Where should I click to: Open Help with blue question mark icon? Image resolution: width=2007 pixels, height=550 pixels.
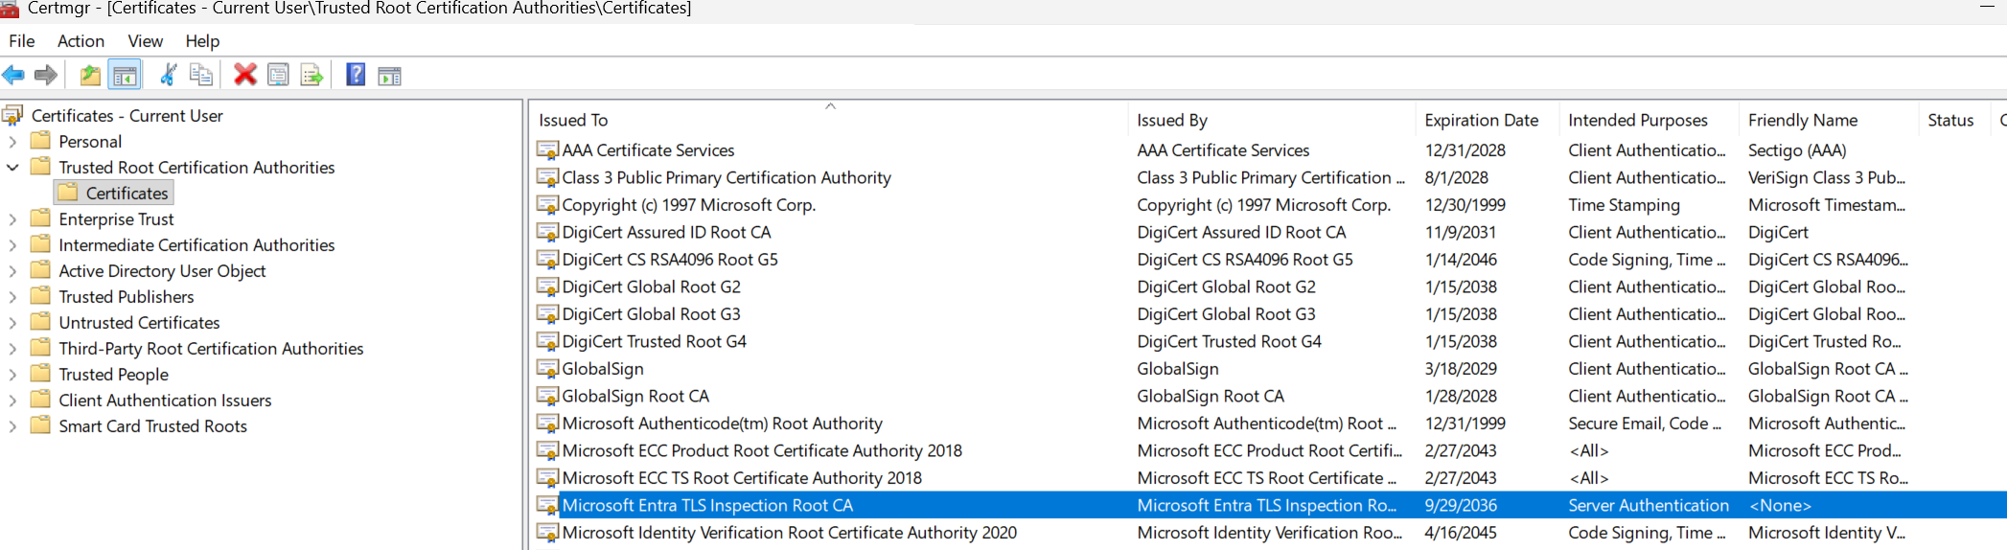[x=356, y=75]
